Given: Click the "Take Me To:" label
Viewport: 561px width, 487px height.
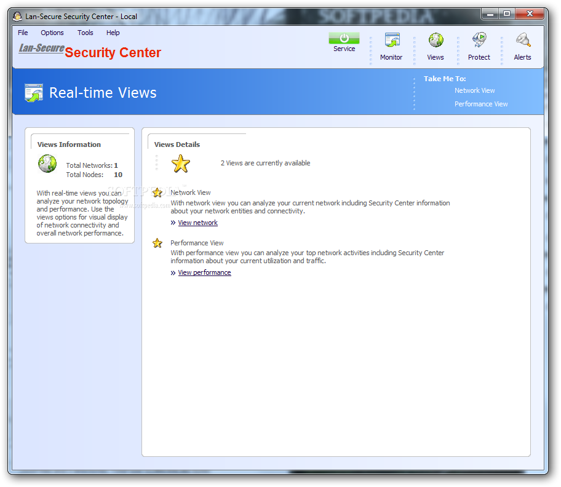Looking at the screenshot, I should 445,79.
